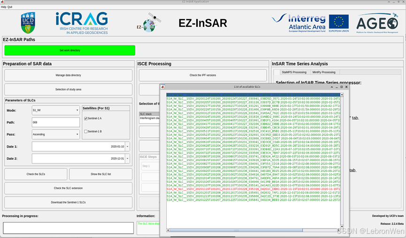This screenshot has width=406, height=238.
Task: Click the SLC list scroll-up arrow
Action: [342, 95]
